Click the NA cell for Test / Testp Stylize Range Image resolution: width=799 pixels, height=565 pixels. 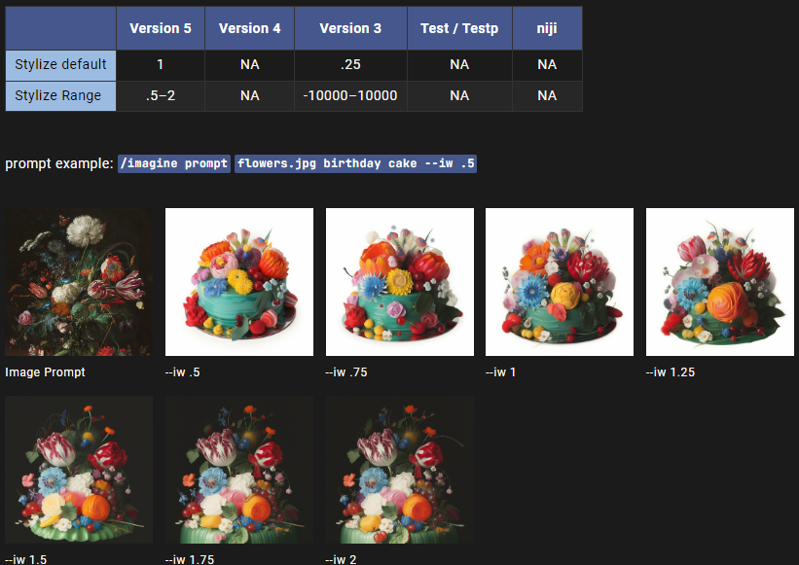[x=459, y=95]
